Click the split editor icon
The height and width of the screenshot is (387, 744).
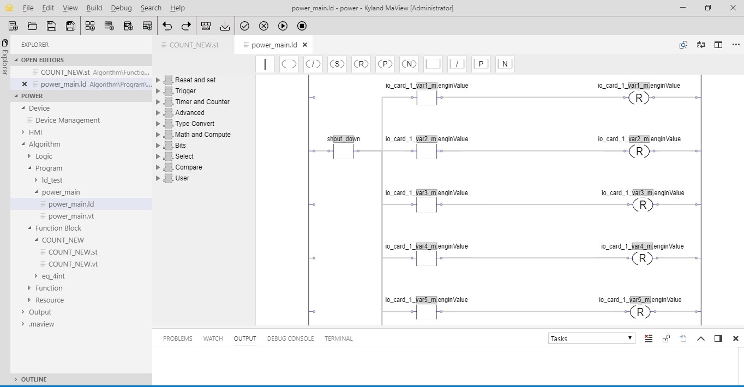(718, 45)
